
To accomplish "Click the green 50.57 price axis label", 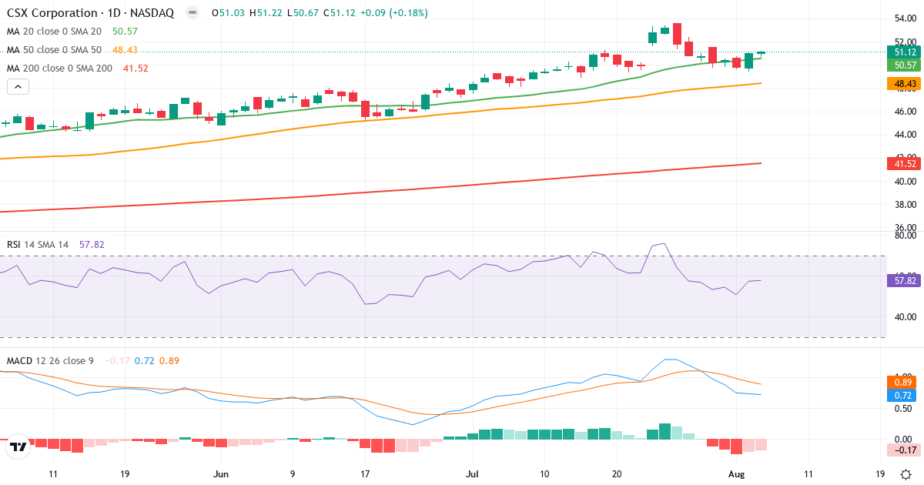I will [905, 65].
